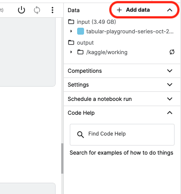The image size is (181, 194).
Task: Click the input folder icon
Action: click(71, 22)
